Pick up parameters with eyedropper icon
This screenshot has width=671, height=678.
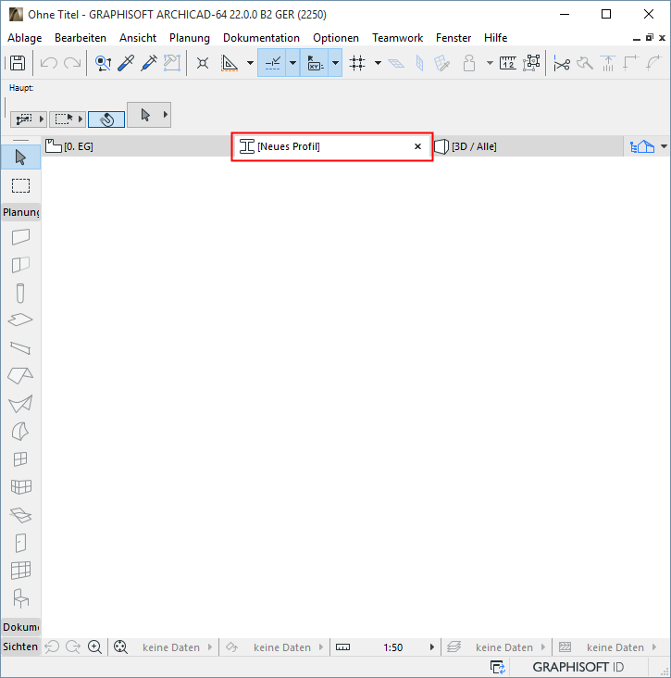point(126,63)
